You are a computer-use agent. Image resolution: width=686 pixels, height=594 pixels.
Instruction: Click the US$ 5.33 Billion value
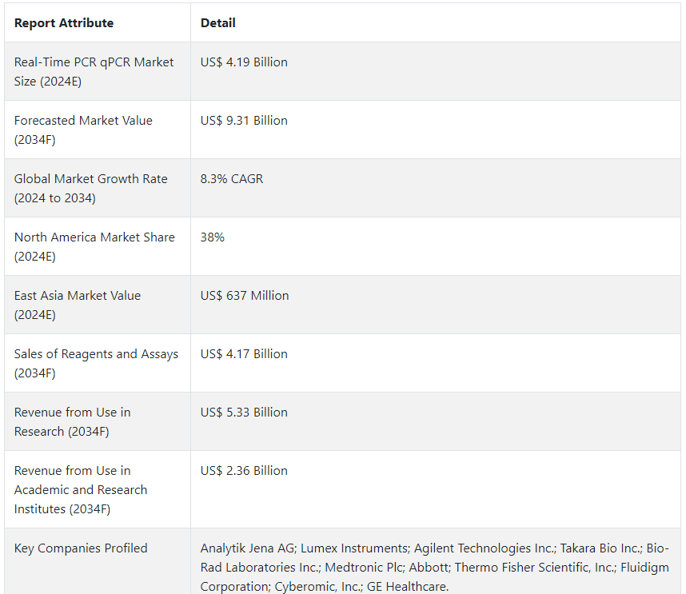point(244,412)
